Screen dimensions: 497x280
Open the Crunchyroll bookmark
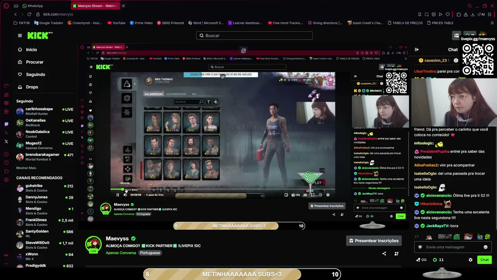85,23
